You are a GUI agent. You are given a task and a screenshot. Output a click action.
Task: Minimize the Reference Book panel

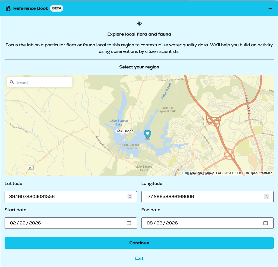[270, 8]
